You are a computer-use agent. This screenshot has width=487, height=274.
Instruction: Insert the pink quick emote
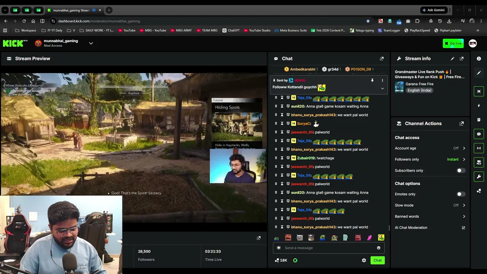369,238
